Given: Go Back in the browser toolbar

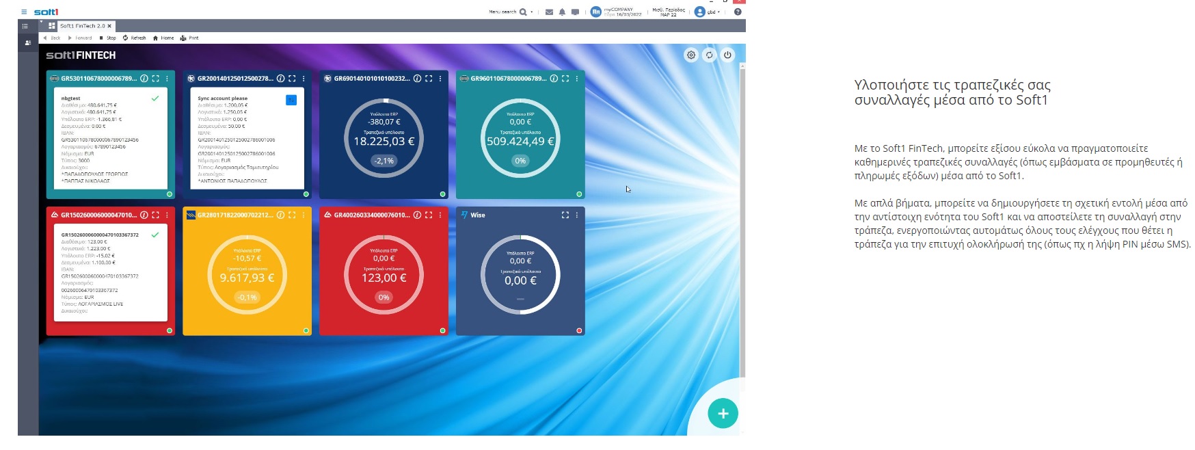Looking at the screenshot, I should (x=52, y=38).
